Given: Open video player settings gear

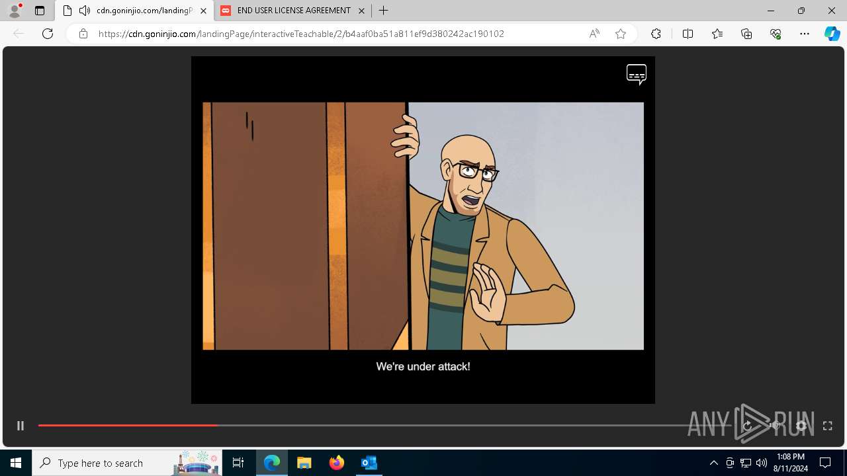Looking at the screenshot, I should 801,426.
